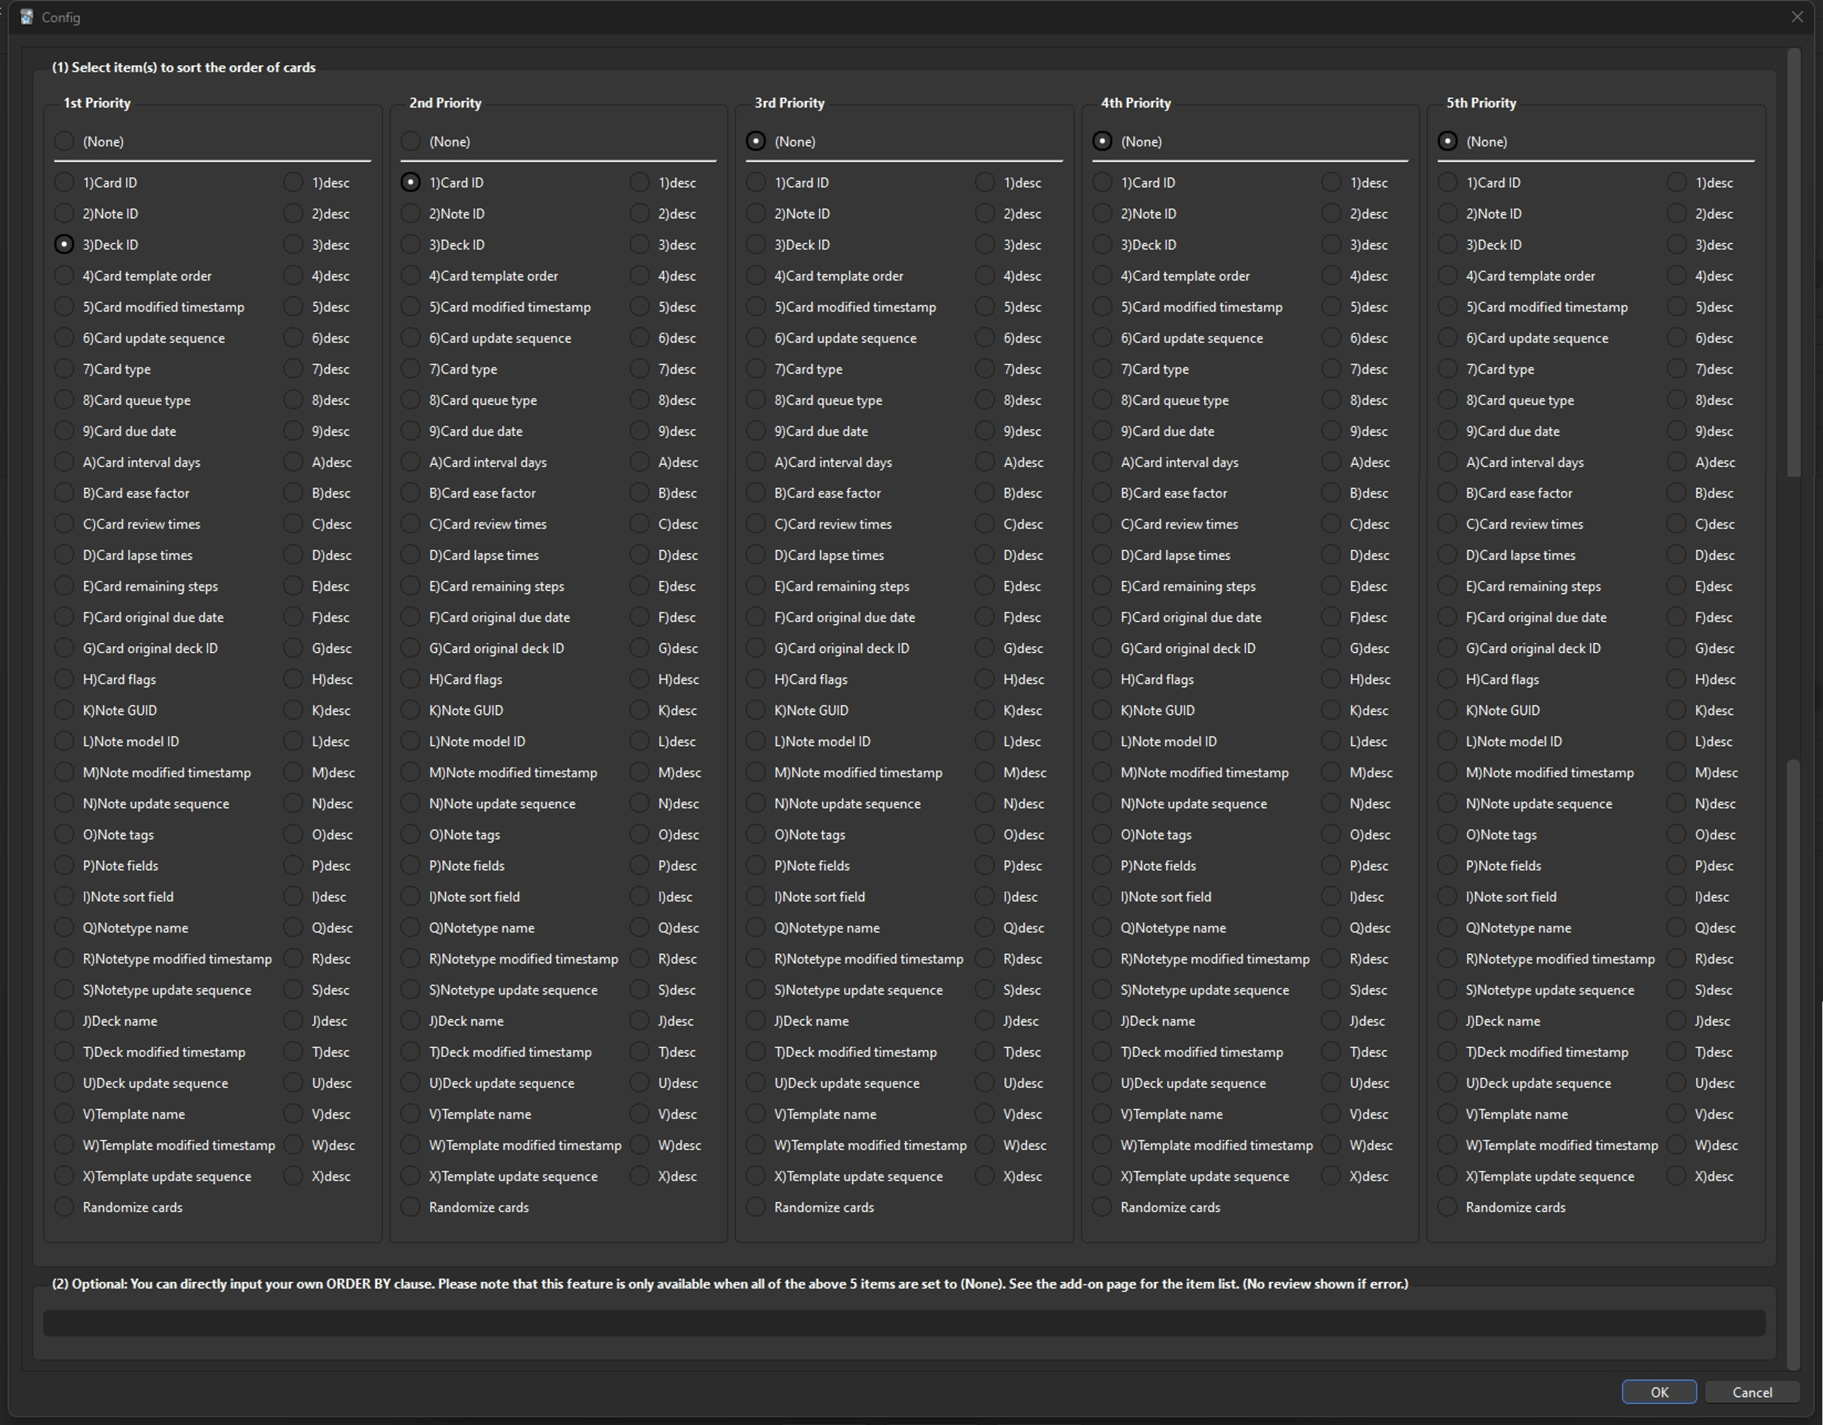Screen dimensions: 1823x1425
Task: Set 2nd Priority to None
Action: pyautogui.click(x=411, y=141)
